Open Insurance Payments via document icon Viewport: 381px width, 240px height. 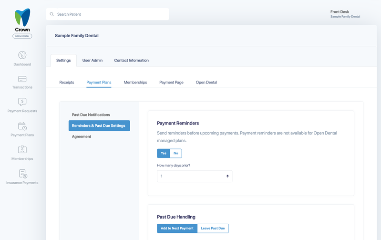pyautogui.click(x=23, y=174)
